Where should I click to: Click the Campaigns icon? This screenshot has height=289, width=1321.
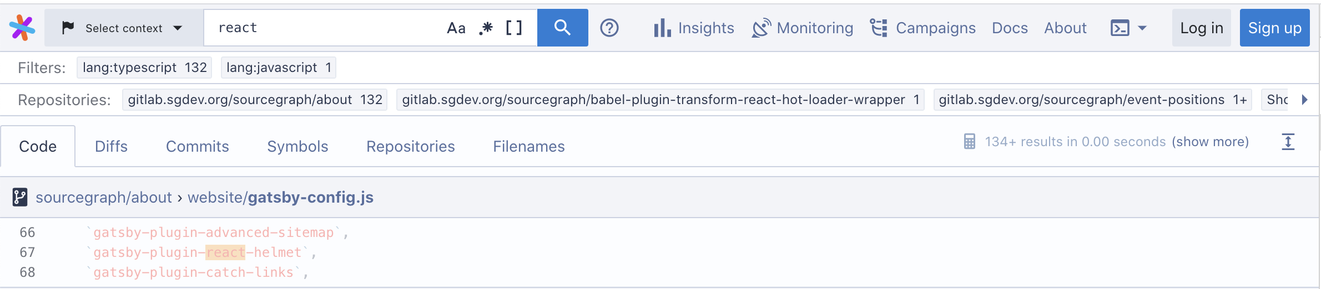click(879, 28)
